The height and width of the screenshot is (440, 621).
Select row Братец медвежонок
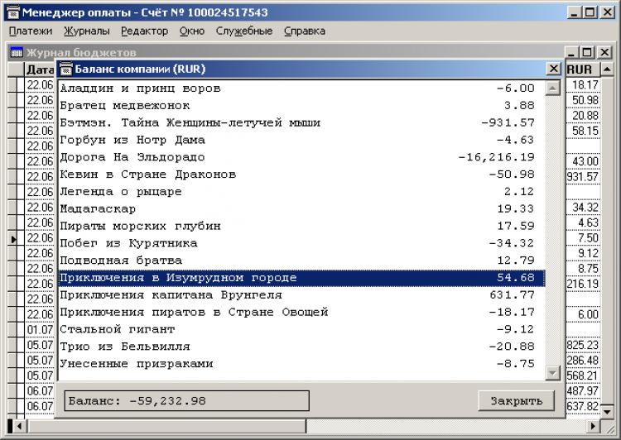click(301, 106)
